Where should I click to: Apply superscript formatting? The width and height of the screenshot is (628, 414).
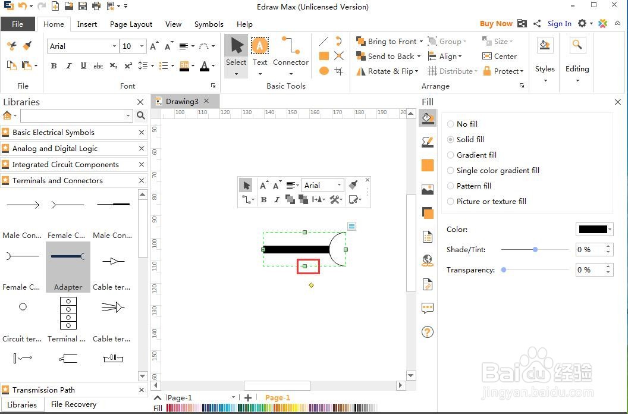coord(128,65)
